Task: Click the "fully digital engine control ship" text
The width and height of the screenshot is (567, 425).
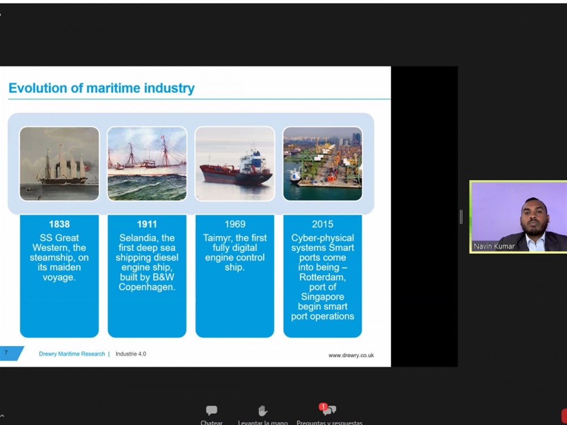Action: point(235,258)
